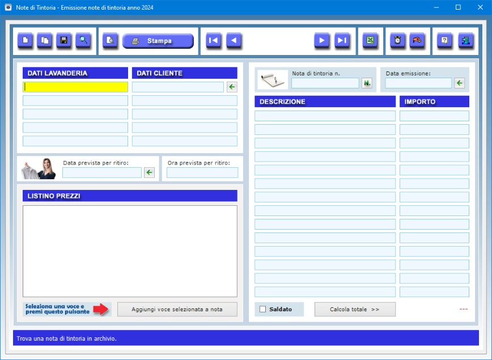Click the Stampa print button
This screenshot has height=360, width=492.
[x=158, y=41]
